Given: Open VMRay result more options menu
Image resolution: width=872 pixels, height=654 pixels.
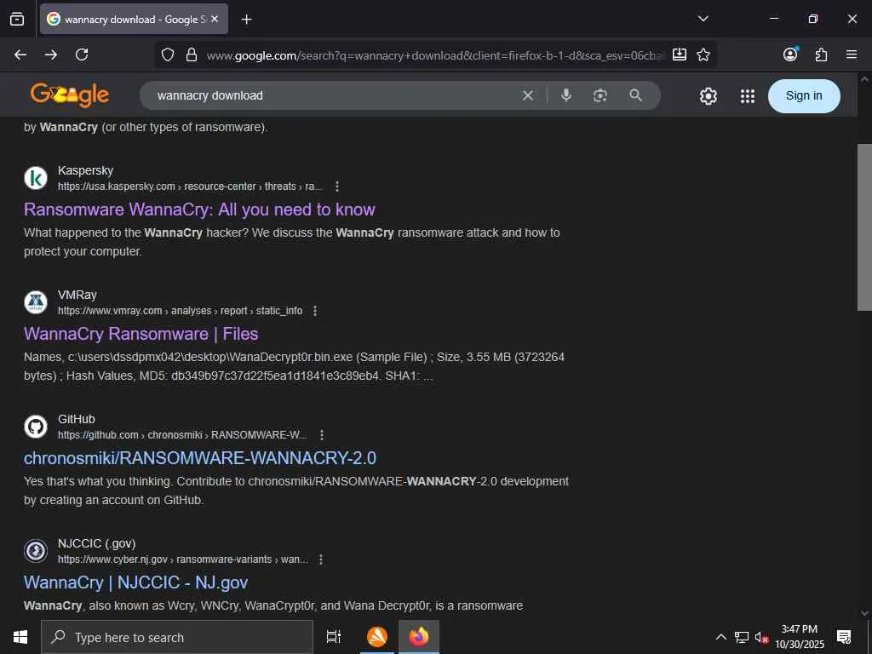Looking at the screenshot, I should coord(315,311).
